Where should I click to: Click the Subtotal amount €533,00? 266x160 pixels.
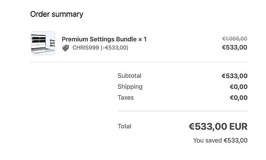[235, 76]
